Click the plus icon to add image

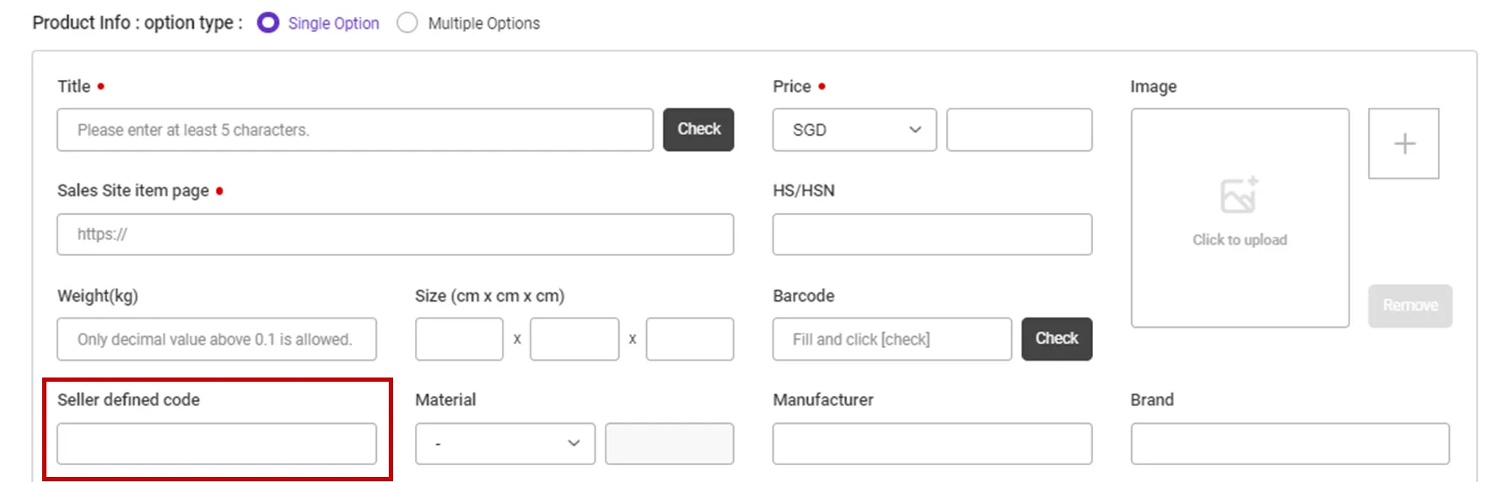[x=1403, y=143]
